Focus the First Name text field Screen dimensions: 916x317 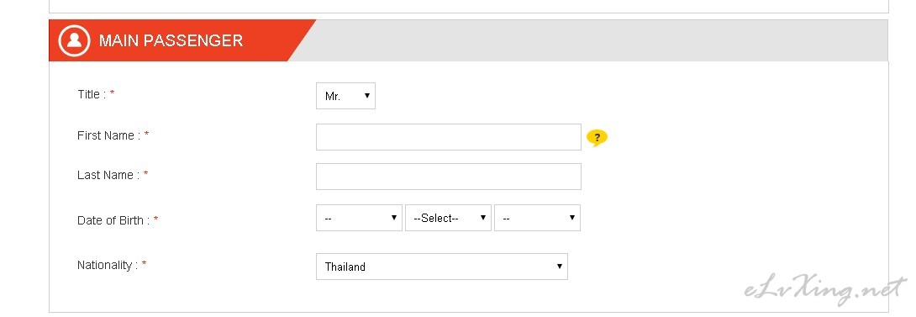pos(449,137)
